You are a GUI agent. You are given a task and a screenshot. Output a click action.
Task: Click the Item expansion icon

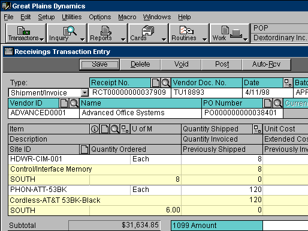click(x=125, y=129)
